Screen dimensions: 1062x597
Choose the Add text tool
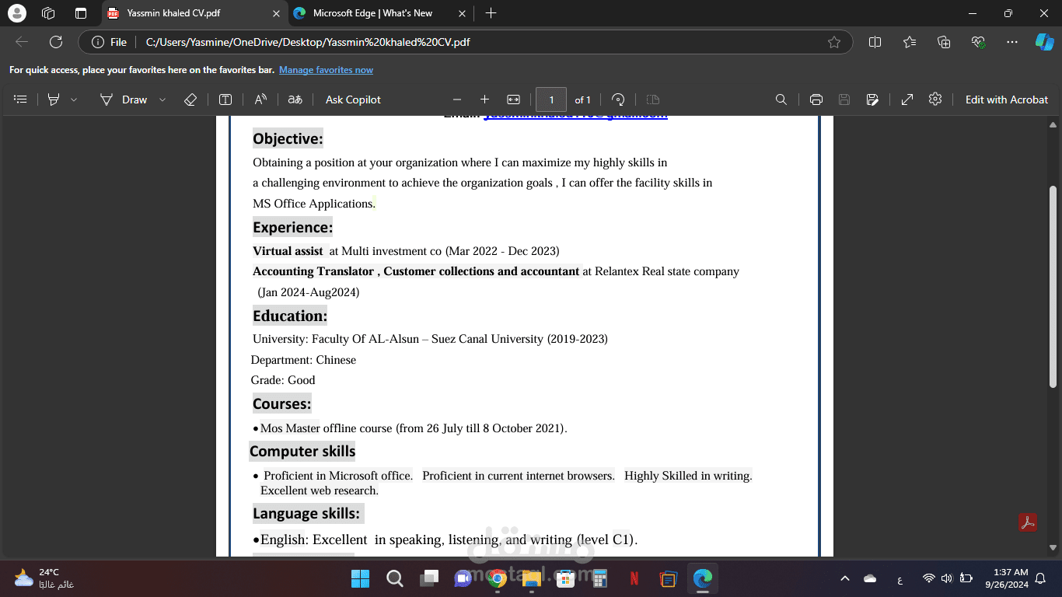coord(225,99)
